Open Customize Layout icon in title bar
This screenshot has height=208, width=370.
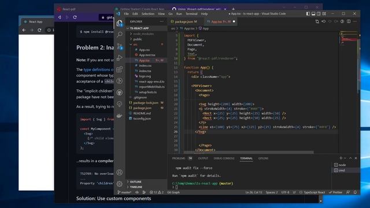[x=324, y=14]
